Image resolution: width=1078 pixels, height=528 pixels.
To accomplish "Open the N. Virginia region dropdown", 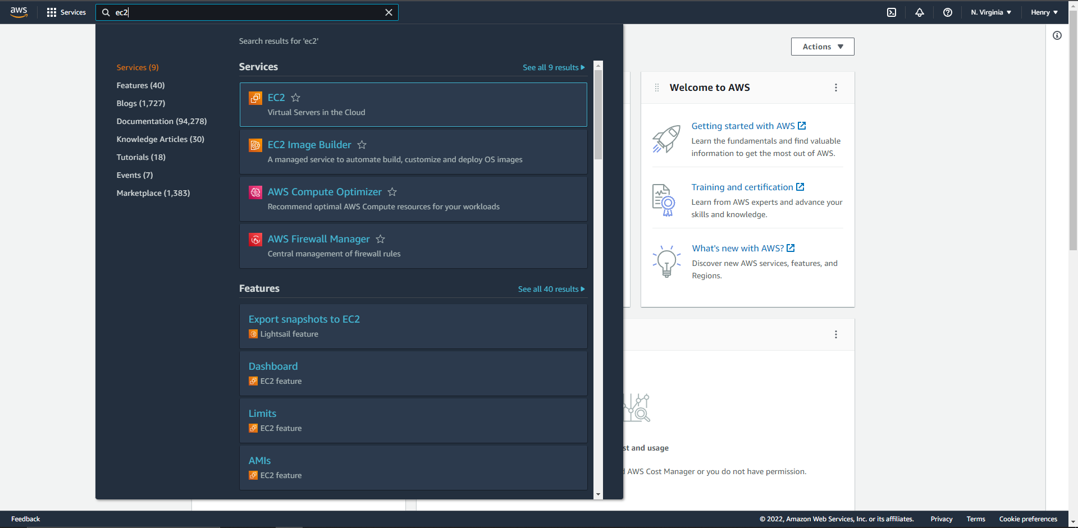I will pyautogui.click(x=990, y=12).
